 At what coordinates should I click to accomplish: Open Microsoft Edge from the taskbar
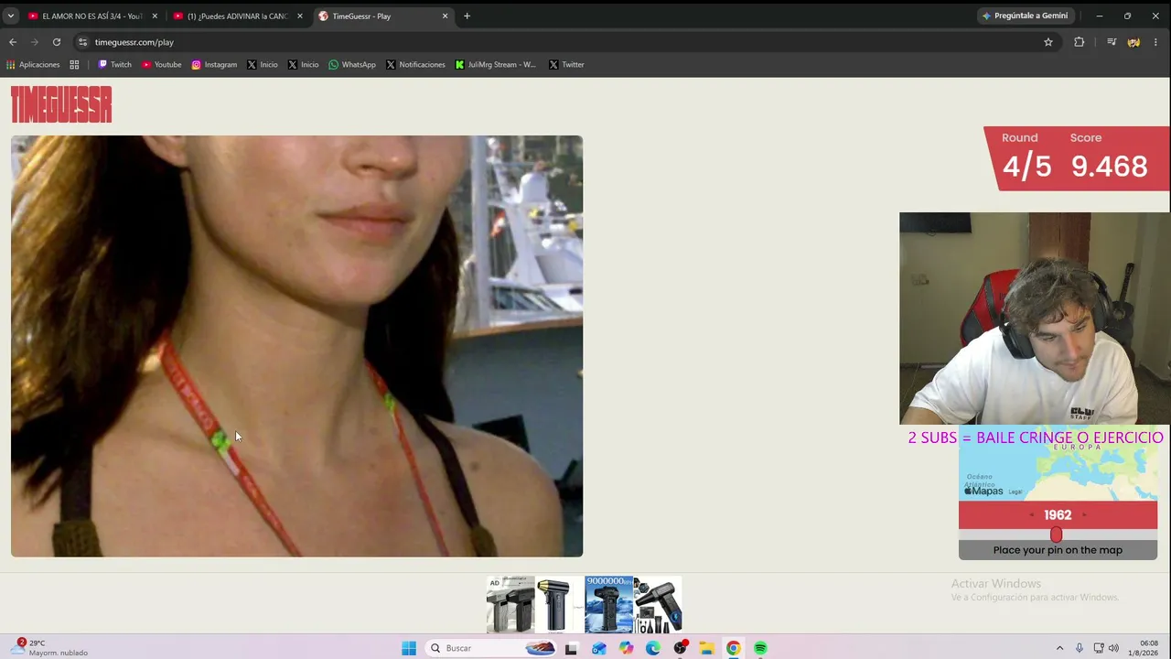652,648
